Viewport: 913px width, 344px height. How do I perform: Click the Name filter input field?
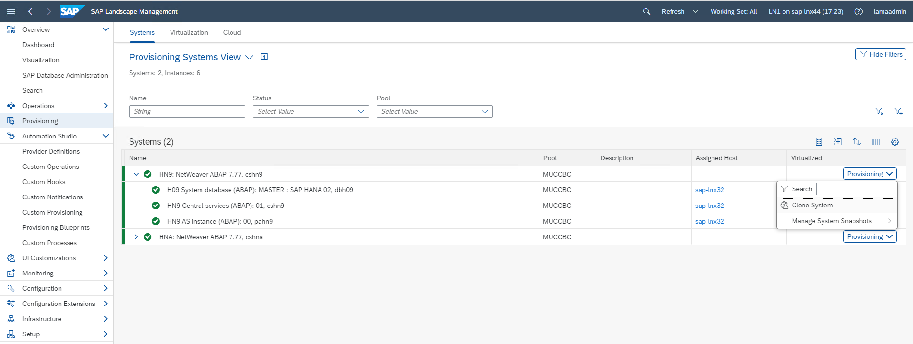(x=187, y=111)
